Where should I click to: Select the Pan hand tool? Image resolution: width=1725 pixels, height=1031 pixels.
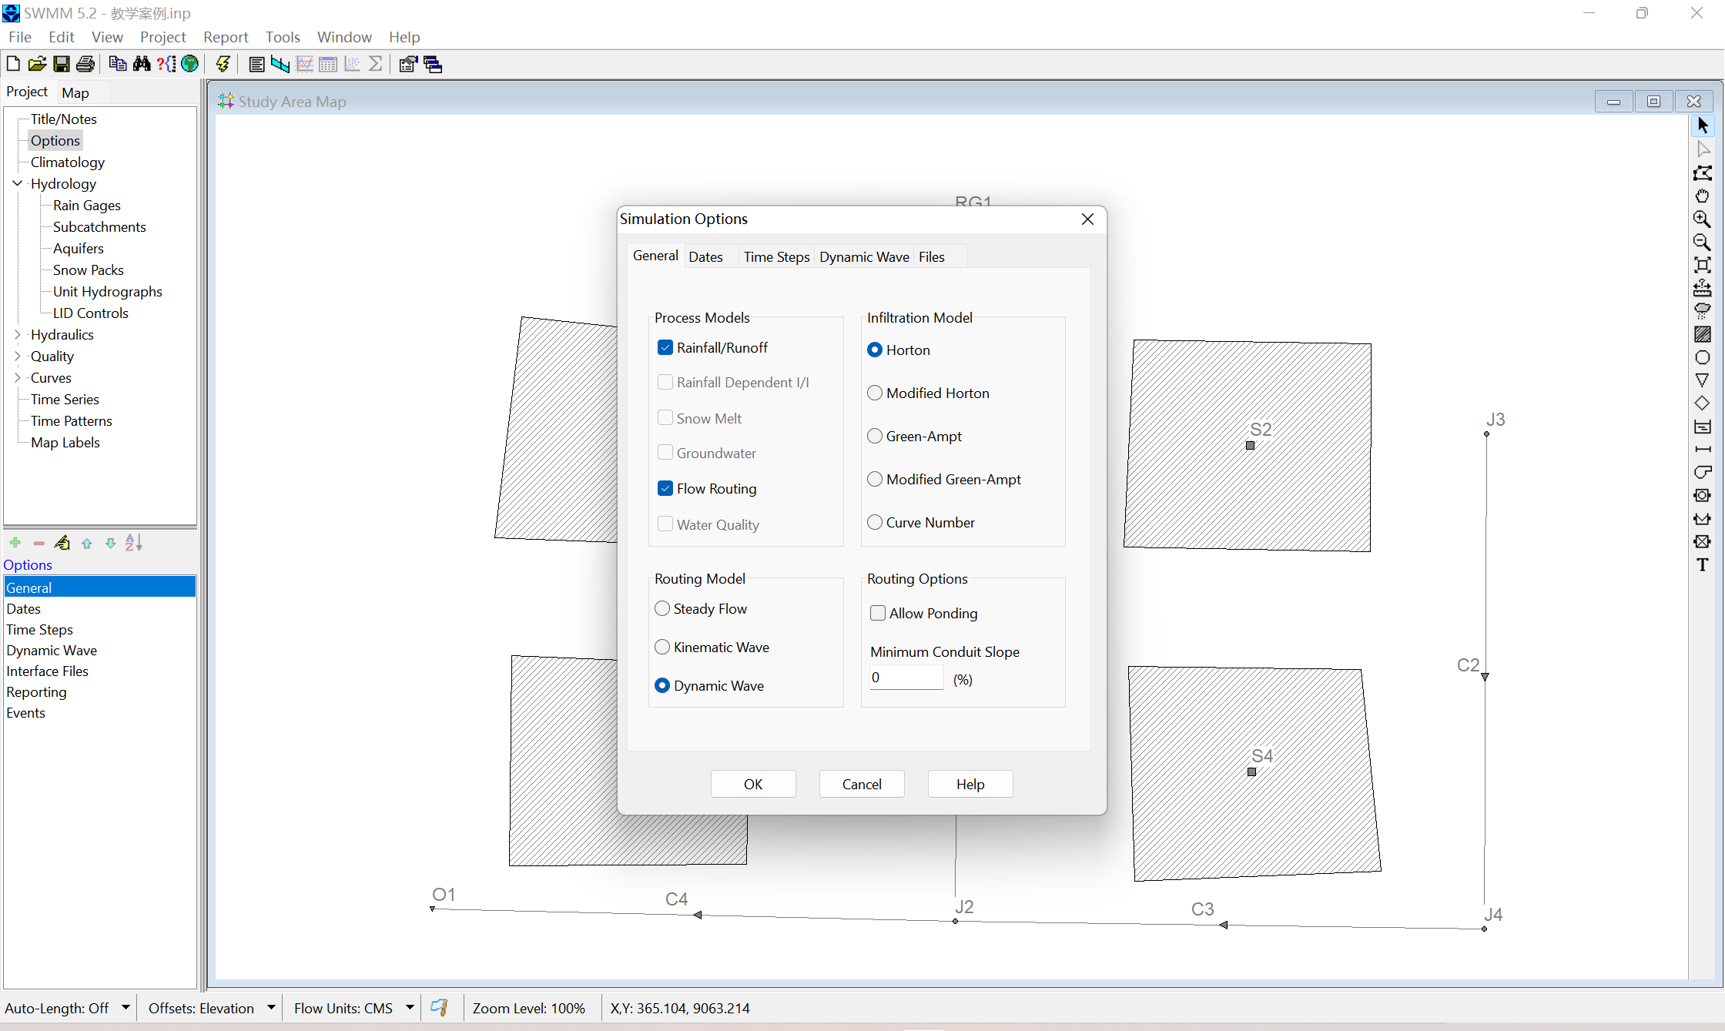tap(1703, 196)
